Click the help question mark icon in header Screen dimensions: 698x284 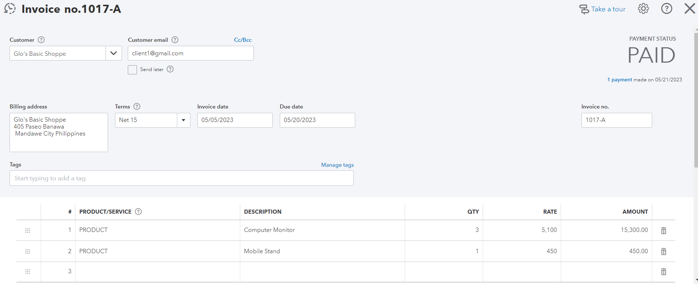click(x=667, y=9)
